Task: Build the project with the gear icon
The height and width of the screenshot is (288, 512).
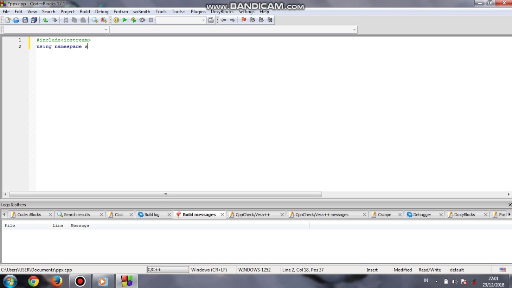Action: click(x=116, y=20)
